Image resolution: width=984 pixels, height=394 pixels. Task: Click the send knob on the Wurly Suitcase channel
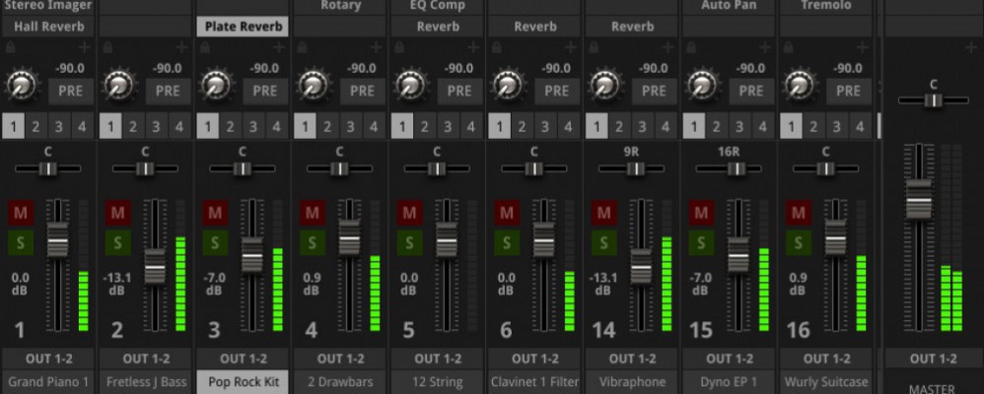point(800,83)
